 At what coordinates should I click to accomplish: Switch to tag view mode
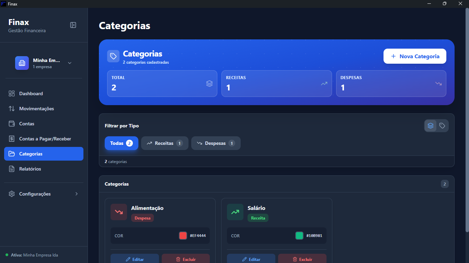tap(442, 126)
